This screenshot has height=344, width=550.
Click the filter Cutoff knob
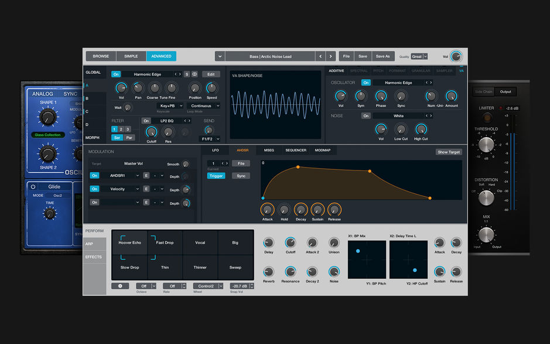point(151,132)
